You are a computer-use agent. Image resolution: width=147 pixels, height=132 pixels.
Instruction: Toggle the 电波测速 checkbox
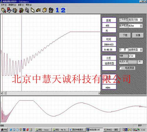[x=121, y=68]
